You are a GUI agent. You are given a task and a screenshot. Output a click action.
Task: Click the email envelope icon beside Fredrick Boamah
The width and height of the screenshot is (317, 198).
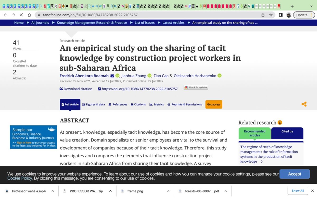click(x=112, y=76)
